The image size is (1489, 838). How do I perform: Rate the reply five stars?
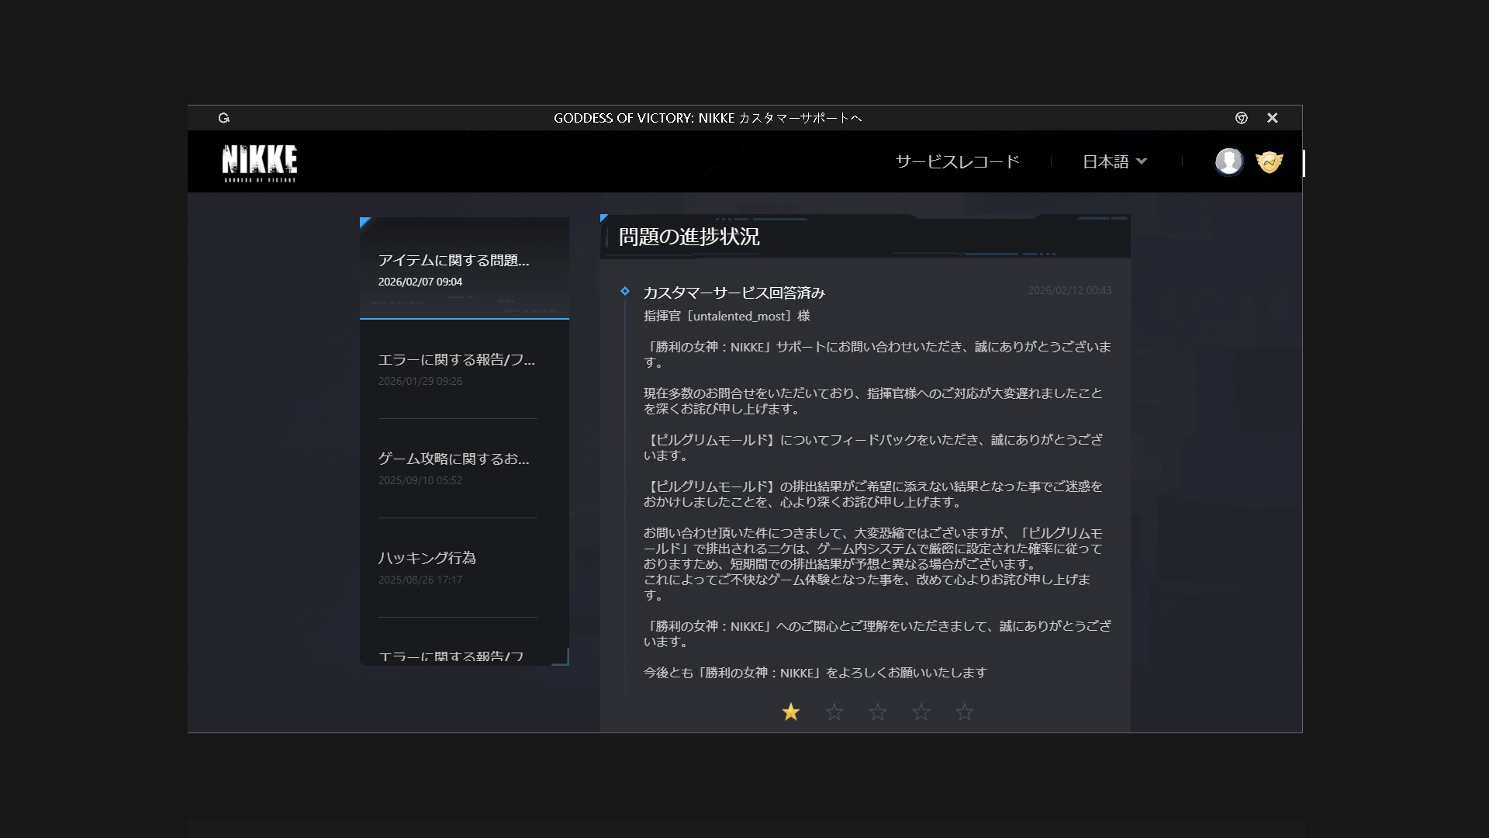[x=964, y=712]
